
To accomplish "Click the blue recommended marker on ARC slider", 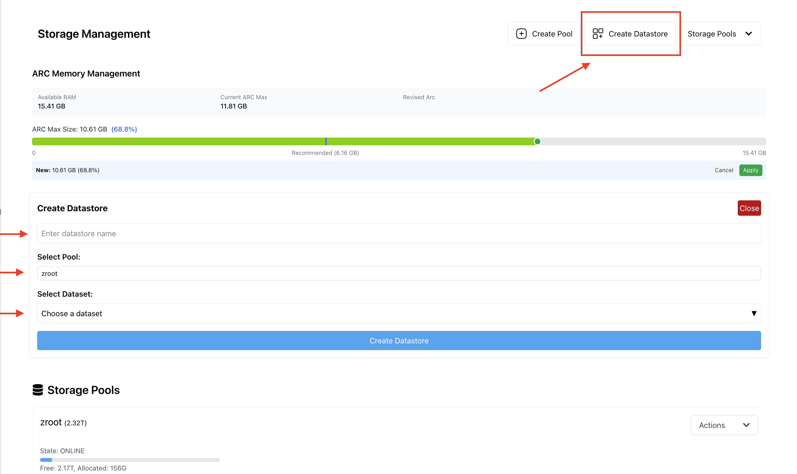I will click(326, 141).
